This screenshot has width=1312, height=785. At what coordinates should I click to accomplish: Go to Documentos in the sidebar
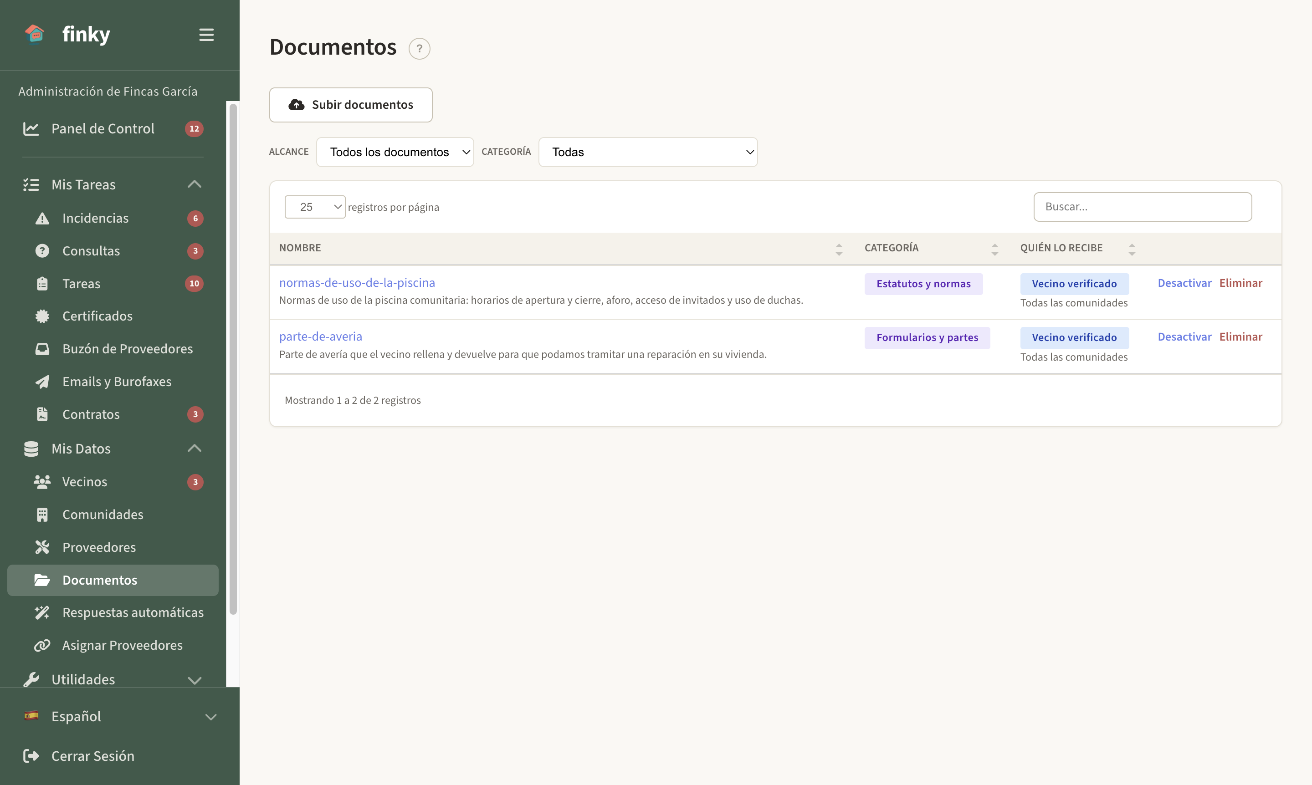point(113,580)
